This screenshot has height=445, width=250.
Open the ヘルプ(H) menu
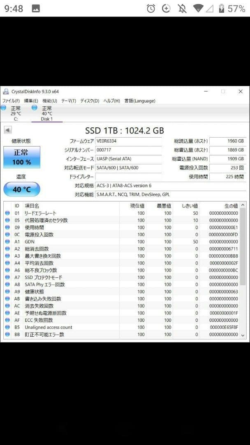point(111,101)
